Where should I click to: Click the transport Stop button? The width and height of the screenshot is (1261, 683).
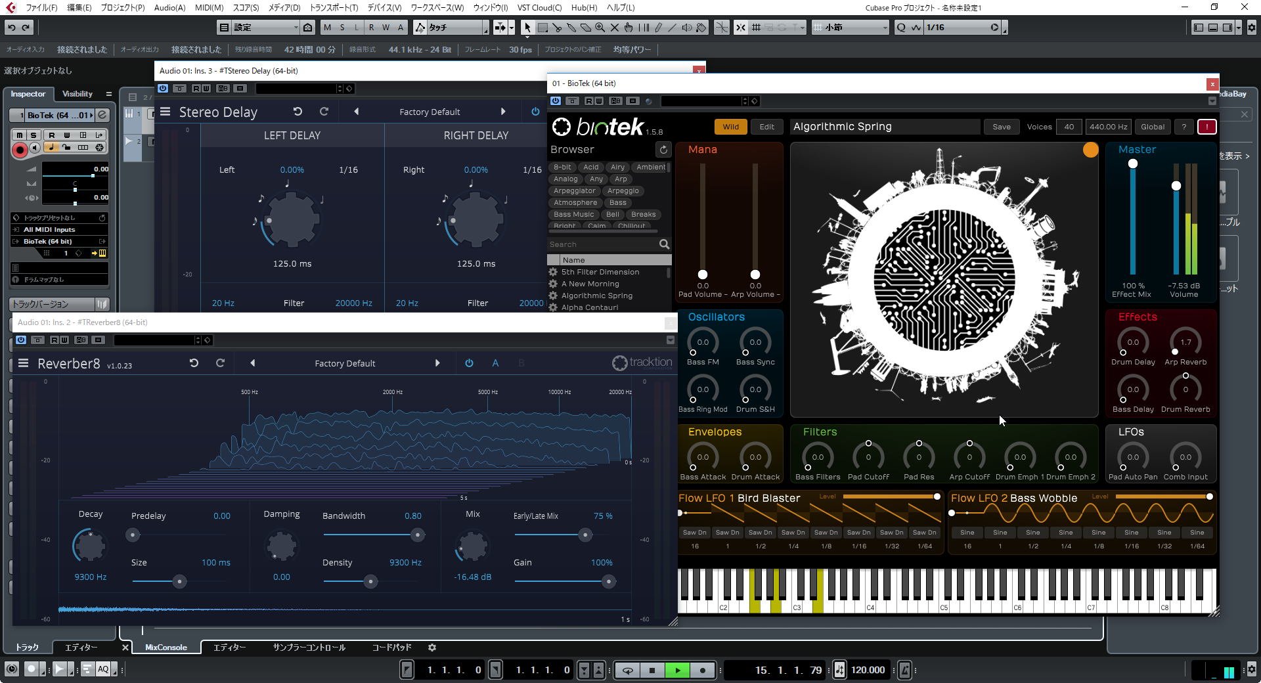point(652,671)
